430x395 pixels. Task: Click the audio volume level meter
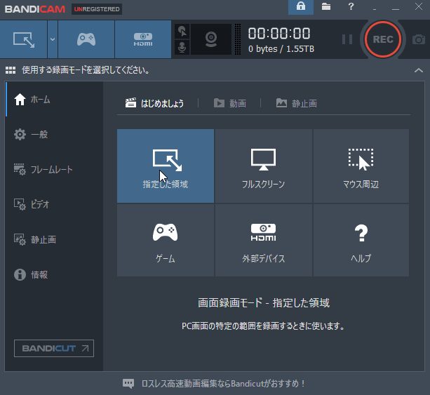click(238, 39)
